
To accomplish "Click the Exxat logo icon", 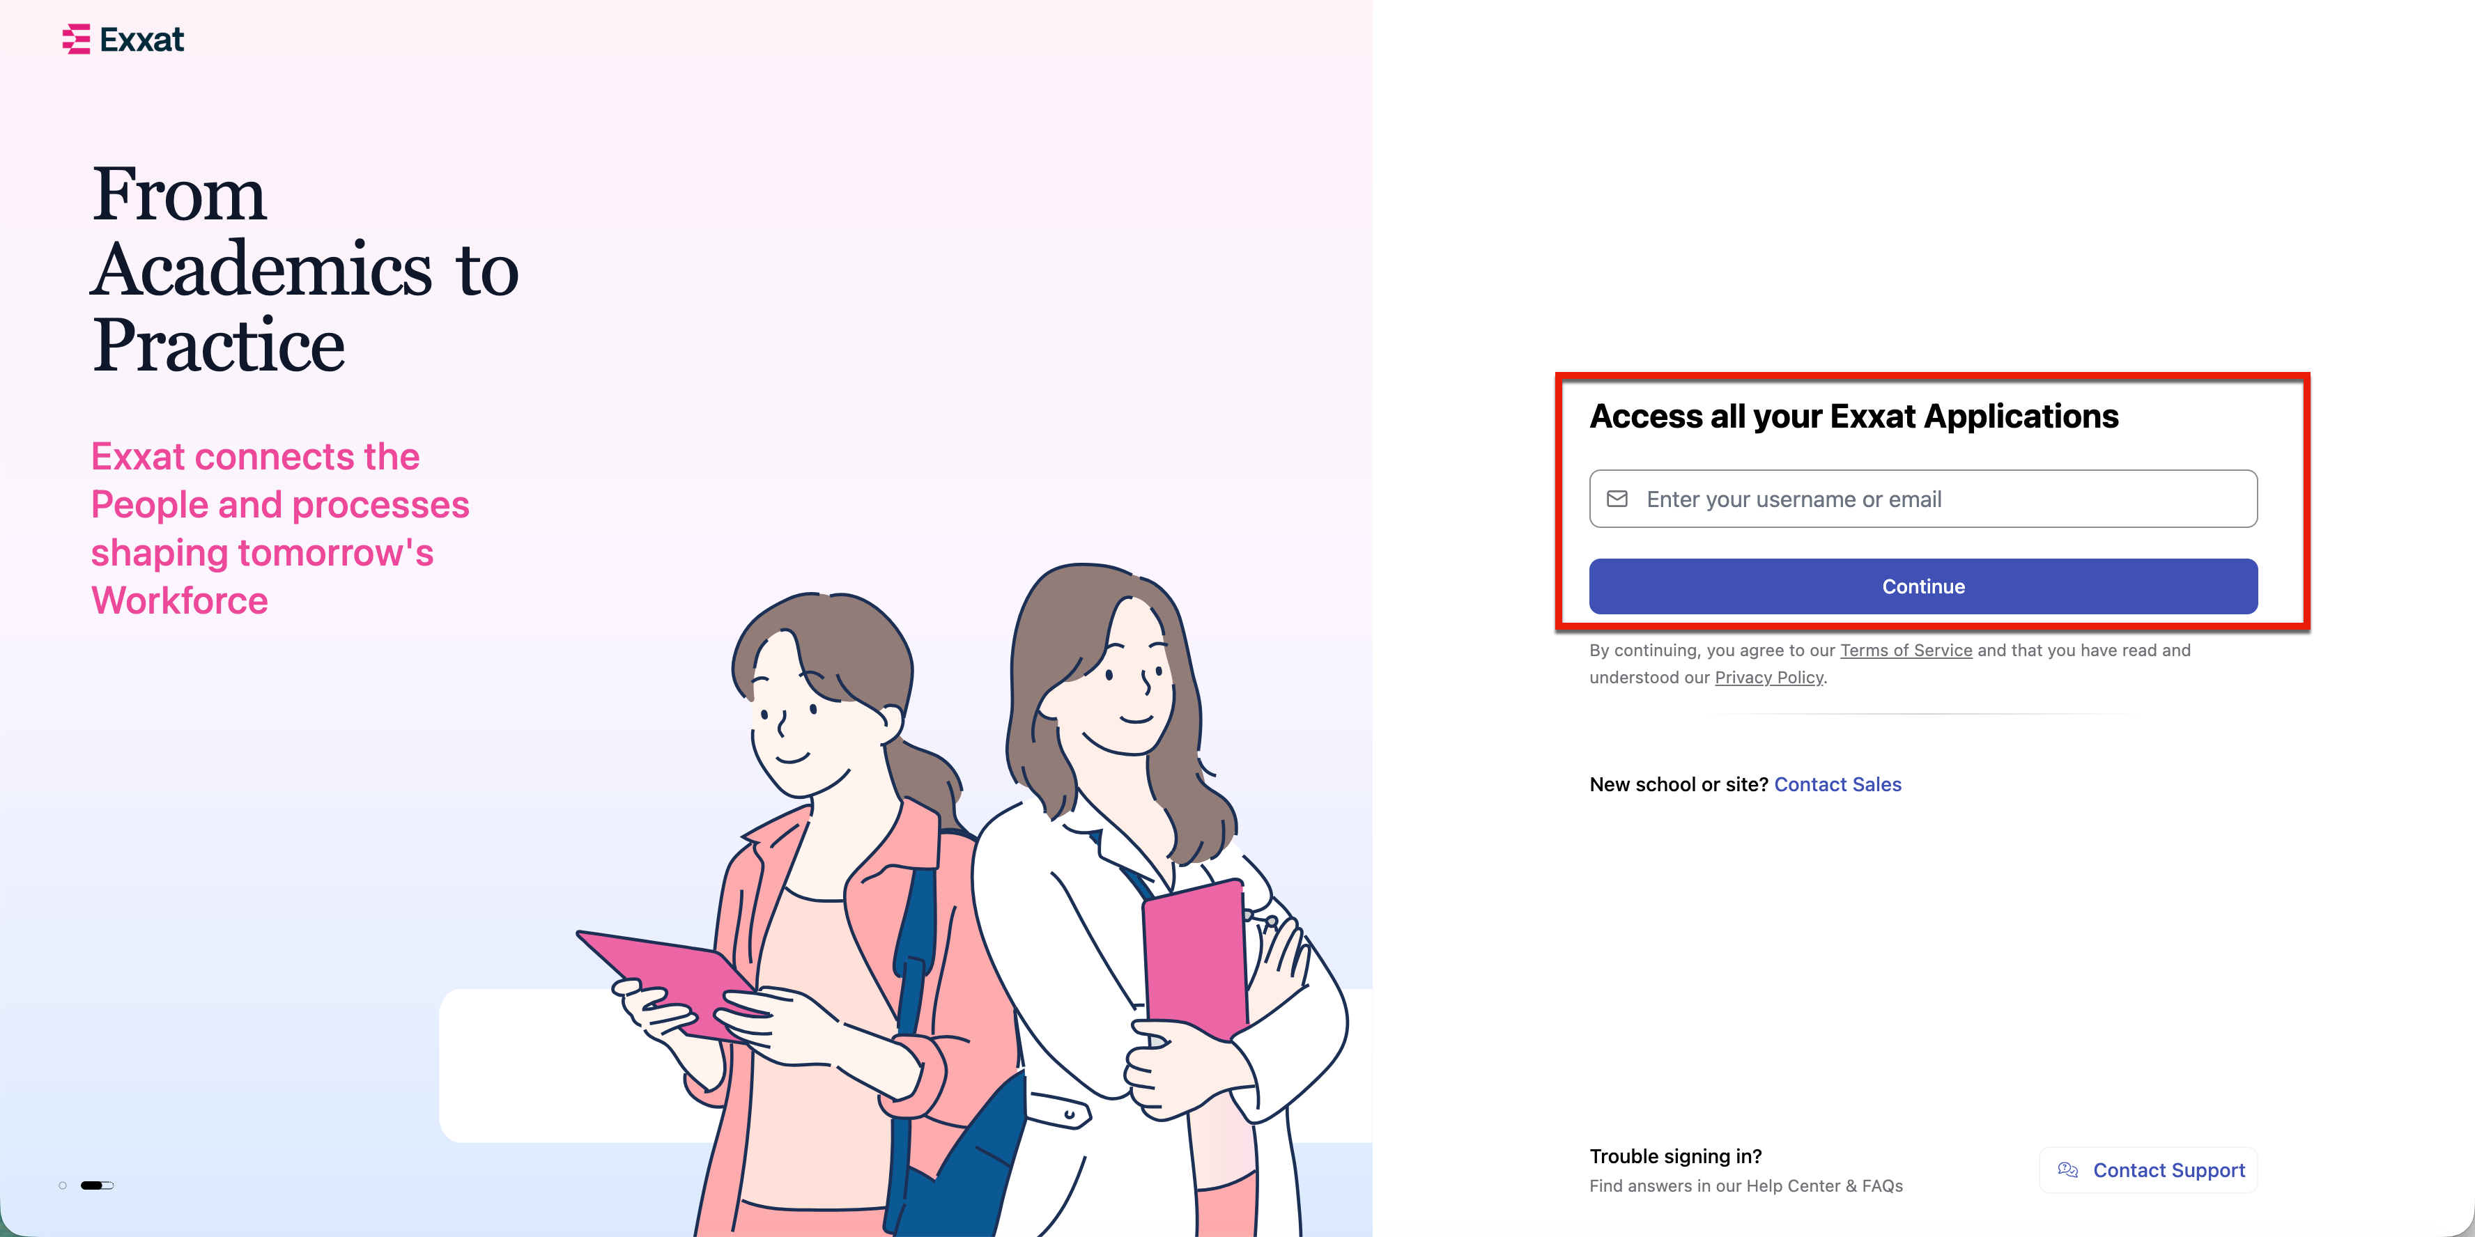I will tap(76, 40).
